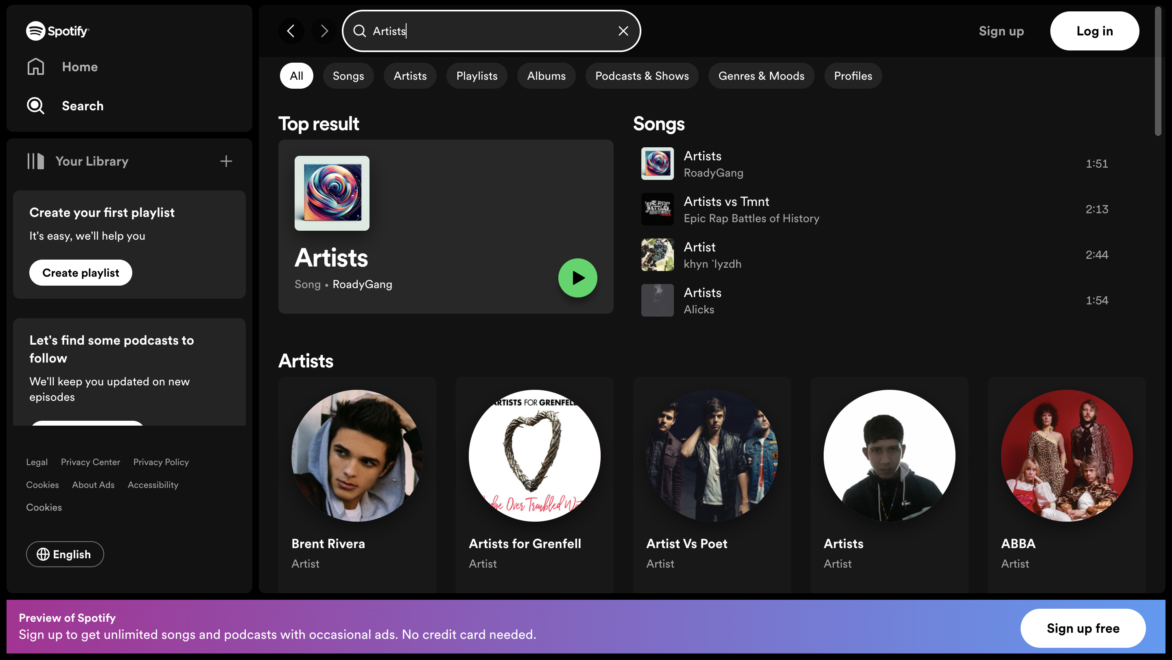
Task: Filter results by Podcasts & Shows
Action: tap(641, 76)
